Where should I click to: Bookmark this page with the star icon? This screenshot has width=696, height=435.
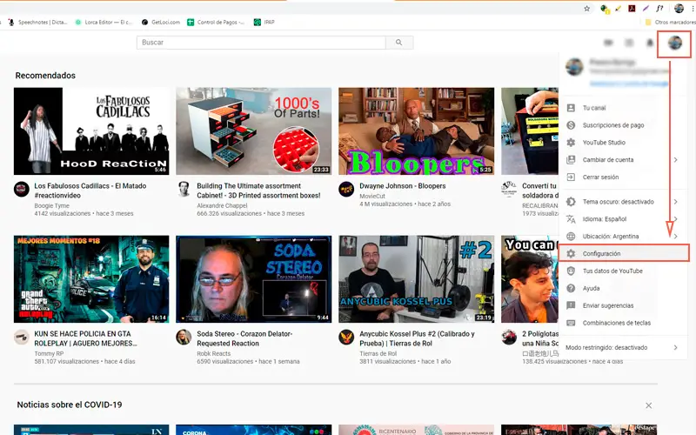click(x=586, y=8)
